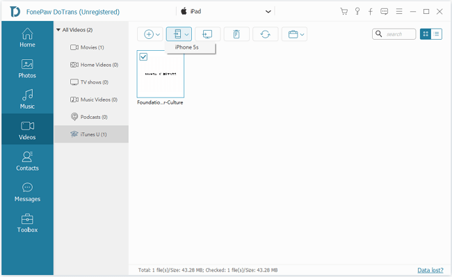Click the Export to device phone icon

pyautogui.click(x=177, y=34)
